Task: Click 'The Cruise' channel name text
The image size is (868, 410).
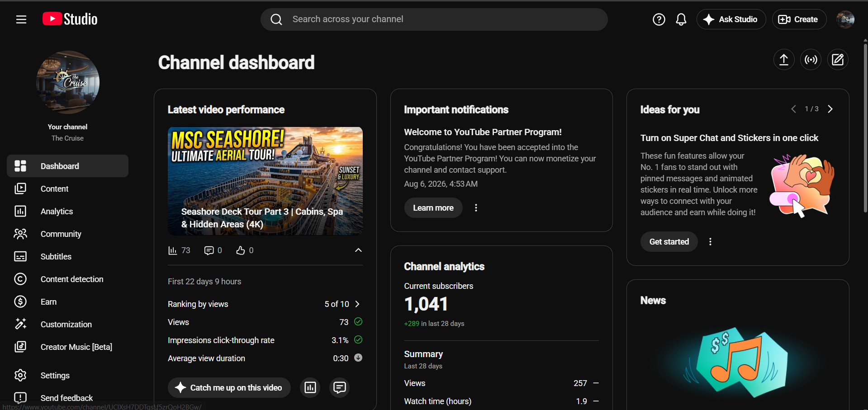Action: pyautogui.click(x=67, y=138)
